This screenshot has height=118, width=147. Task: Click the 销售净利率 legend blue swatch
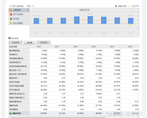pyautogui.click(x=116, y=6)
